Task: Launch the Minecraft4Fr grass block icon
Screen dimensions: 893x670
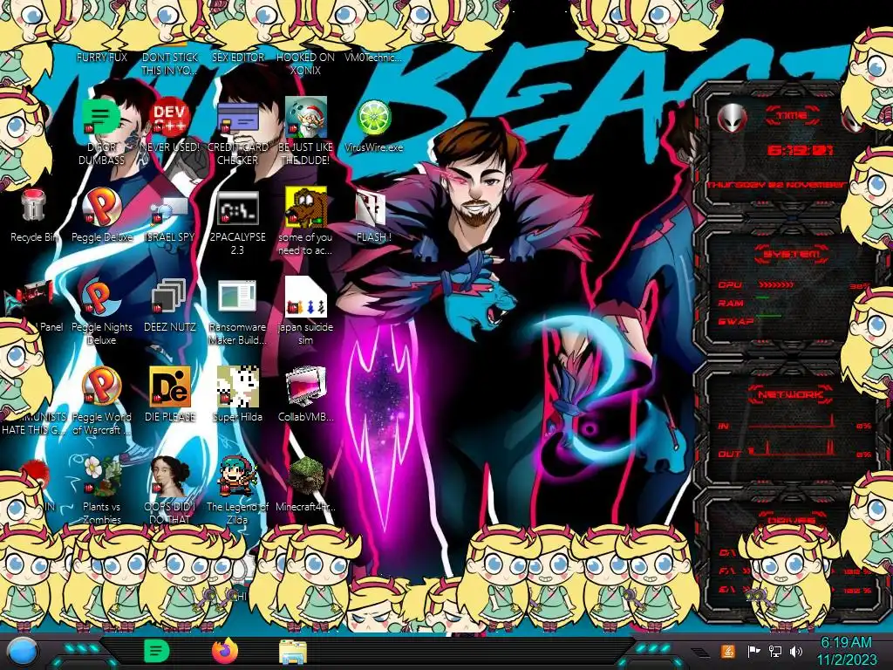Action: (x=305, y=476)
